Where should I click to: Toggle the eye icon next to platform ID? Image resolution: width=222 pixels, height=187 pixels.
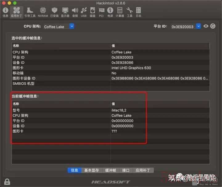(206, 26)
